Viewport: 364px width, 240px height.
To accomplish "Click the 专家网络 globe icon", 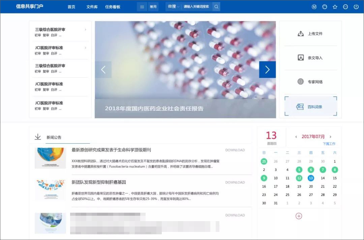I will pyautogui.click(x=301, y=82).
